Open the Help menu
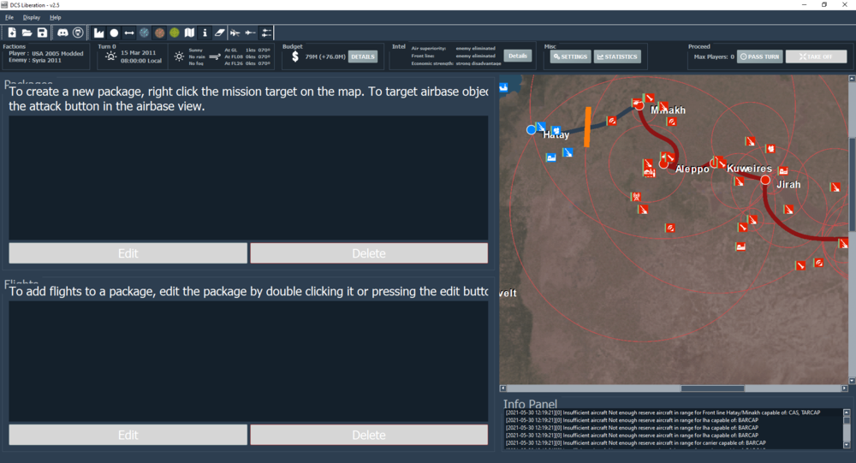This screenshot has height=463, width=856. [55, 17]
